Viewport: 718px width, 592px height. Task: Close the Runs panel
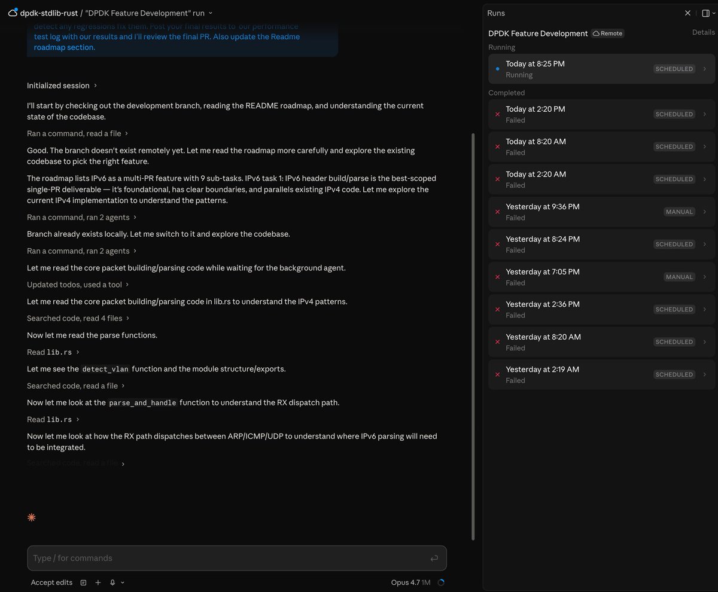point(687,13)
